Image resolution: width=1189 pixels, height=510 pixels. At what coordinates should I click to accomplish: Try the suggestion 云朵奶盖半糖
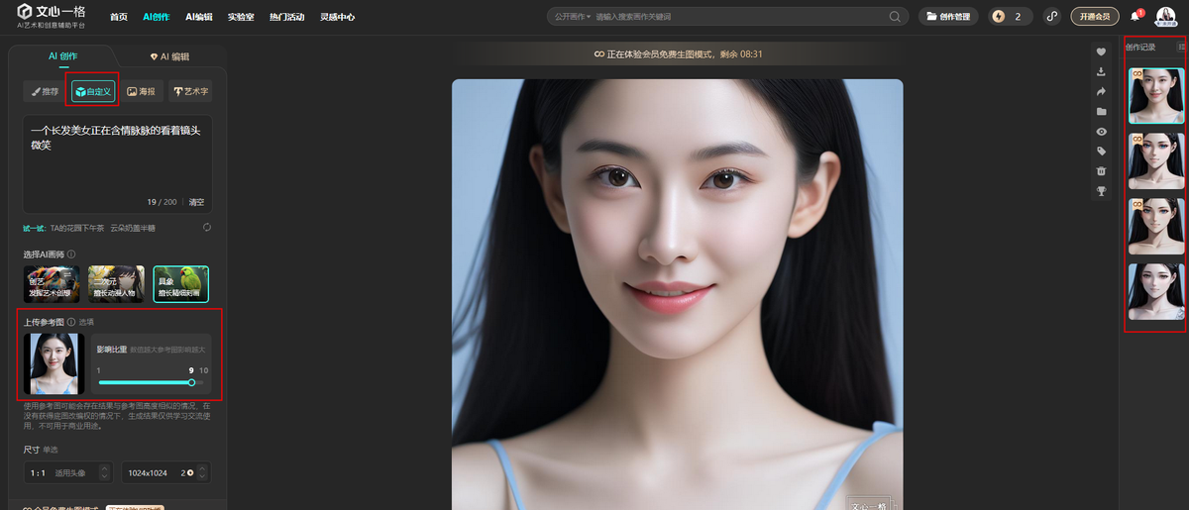click(x=133, y=228)
